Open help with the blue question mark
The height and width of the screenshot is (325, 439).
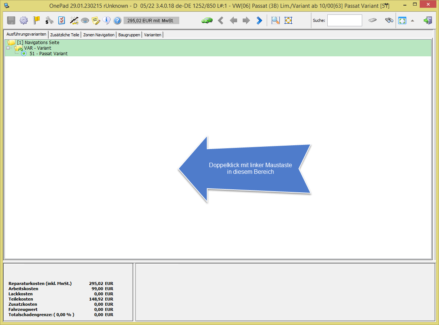tap(117, 20)
